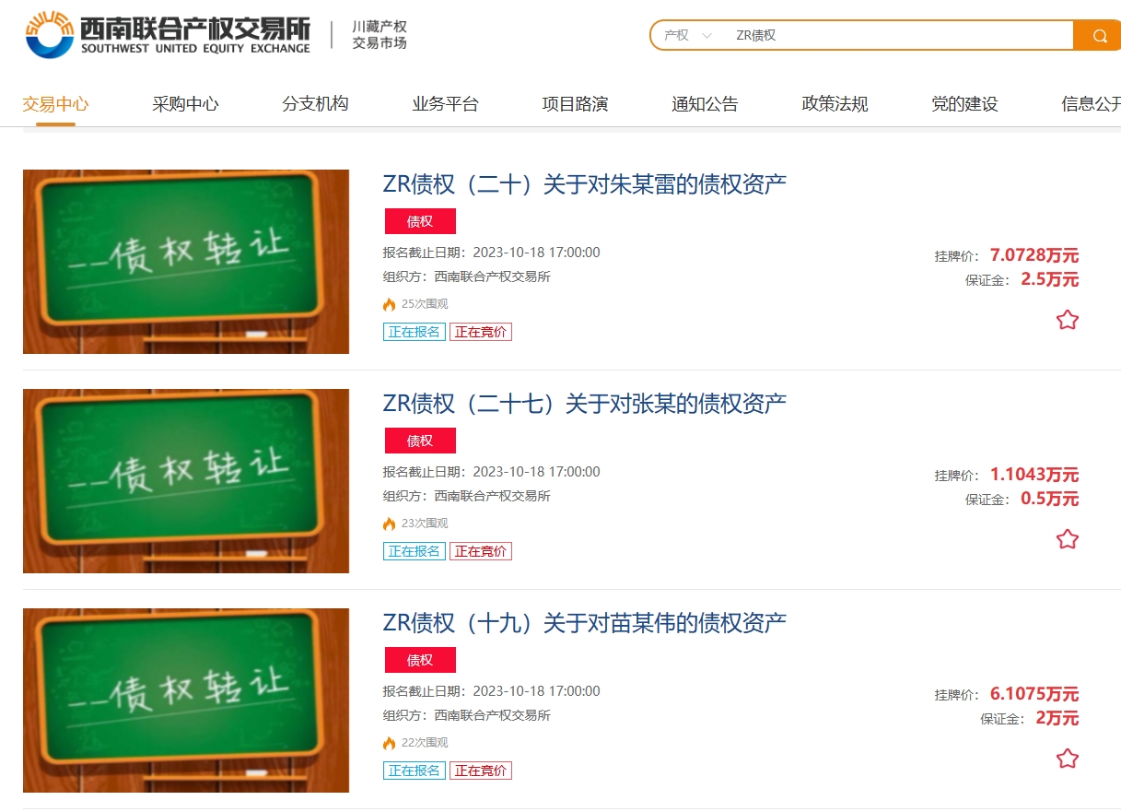Click the 23次围观 view count
Image resolution: width=1121 pixels, height=812 pixels.
(x=425, y=524)
